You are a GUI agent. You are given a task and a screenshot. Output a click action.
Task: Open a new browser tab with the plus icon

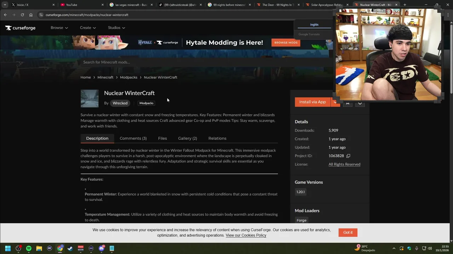coord(405,5)
